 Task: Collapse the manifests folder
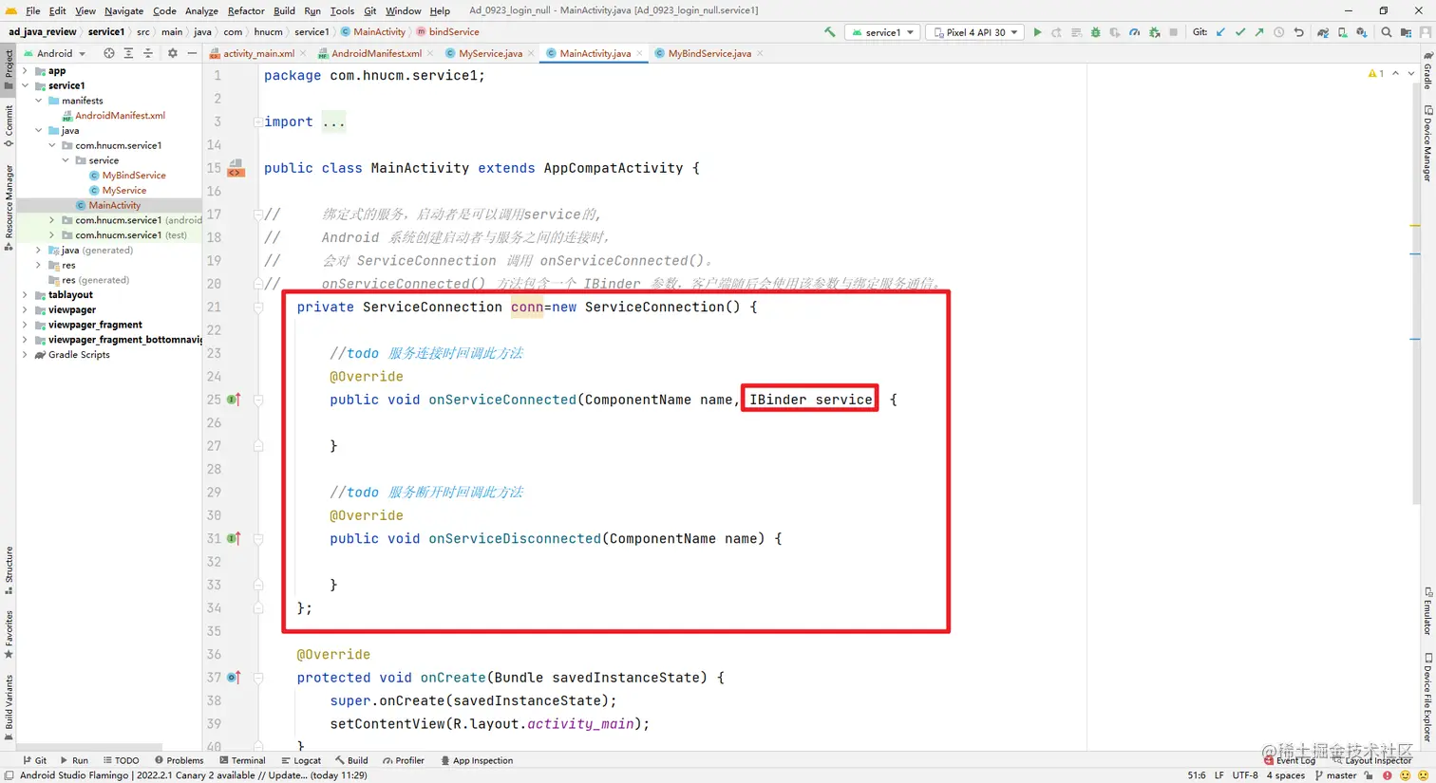point(39,101)
